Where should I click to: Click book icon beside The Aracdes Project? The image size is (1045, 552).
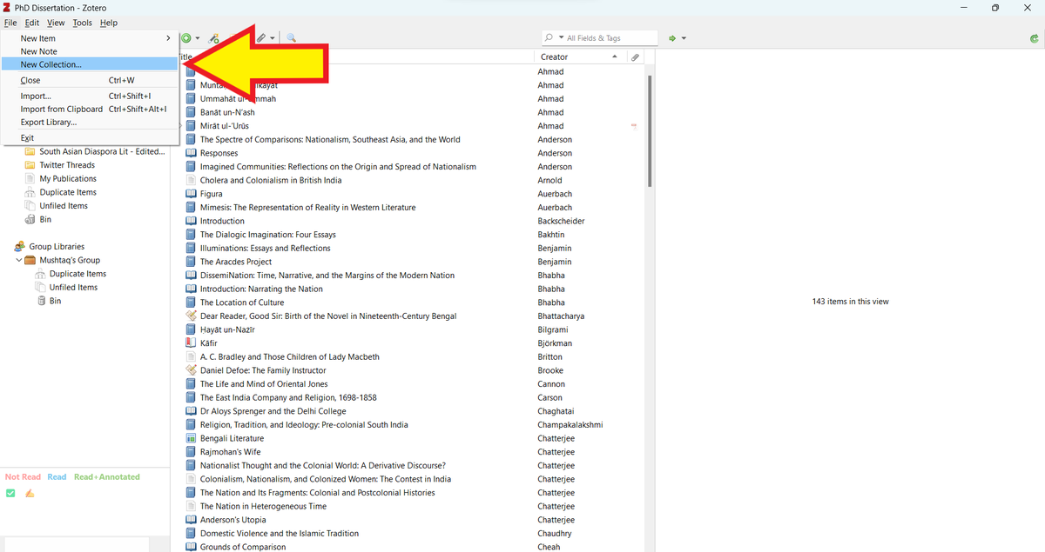click(x=192, y=262)
